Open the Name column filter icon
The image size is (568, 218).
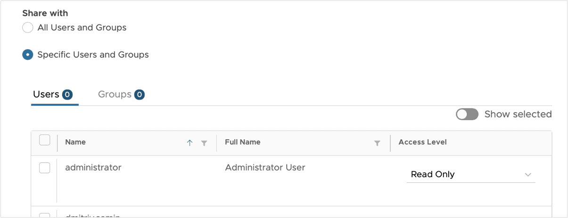[204, 143]
